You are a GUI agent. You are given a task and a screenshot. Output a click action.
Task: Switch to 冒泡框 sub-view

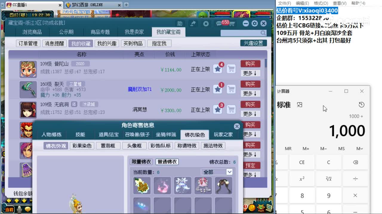coord(108,146)
